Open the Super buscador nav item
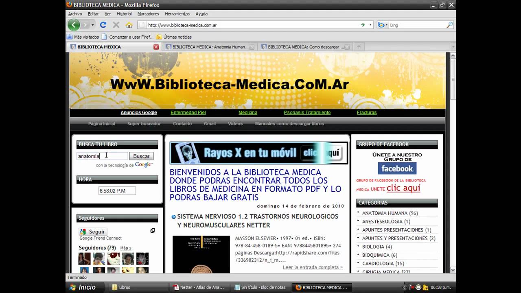The height and width of the screenshot is (293, 521). pyautogui.click(x=144, y=124)
